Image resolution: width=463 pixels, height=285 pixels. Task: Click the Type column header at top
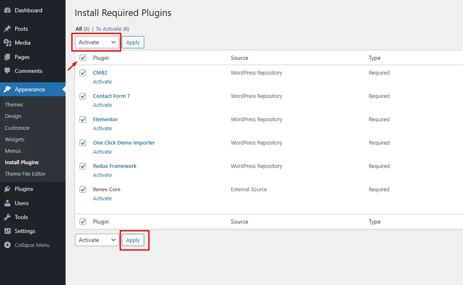tap(374, 58)
